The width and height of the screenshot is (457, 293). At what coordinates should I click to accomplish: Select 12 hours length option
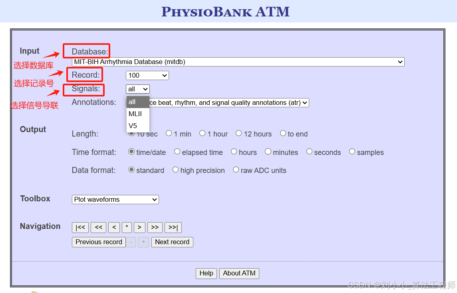coord(239,133)
